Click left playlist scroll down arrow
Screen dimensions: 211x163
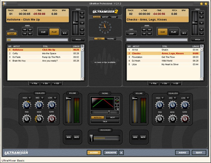coord(82,79)
